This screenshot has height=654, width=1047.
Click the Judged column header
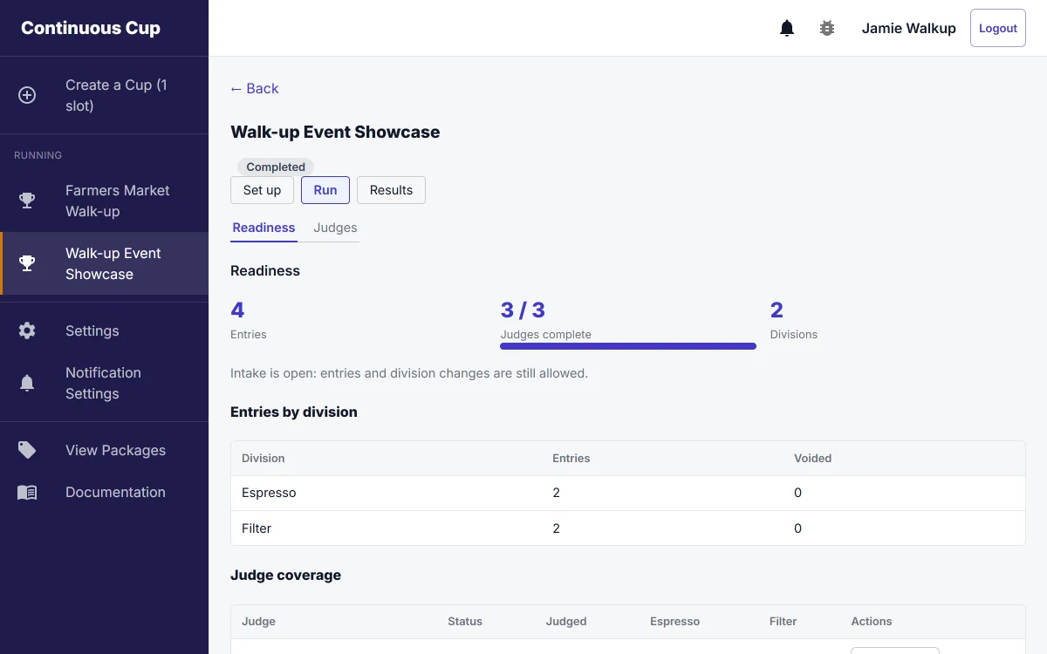566,622
